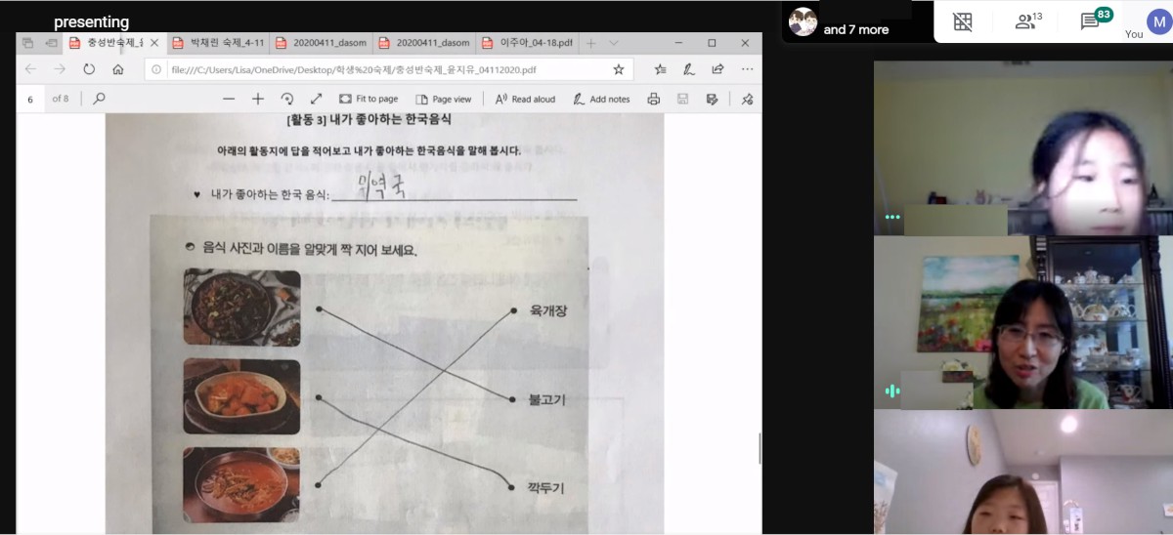Click the Fit to page button
1173x535 pixels.
point(369,99)
